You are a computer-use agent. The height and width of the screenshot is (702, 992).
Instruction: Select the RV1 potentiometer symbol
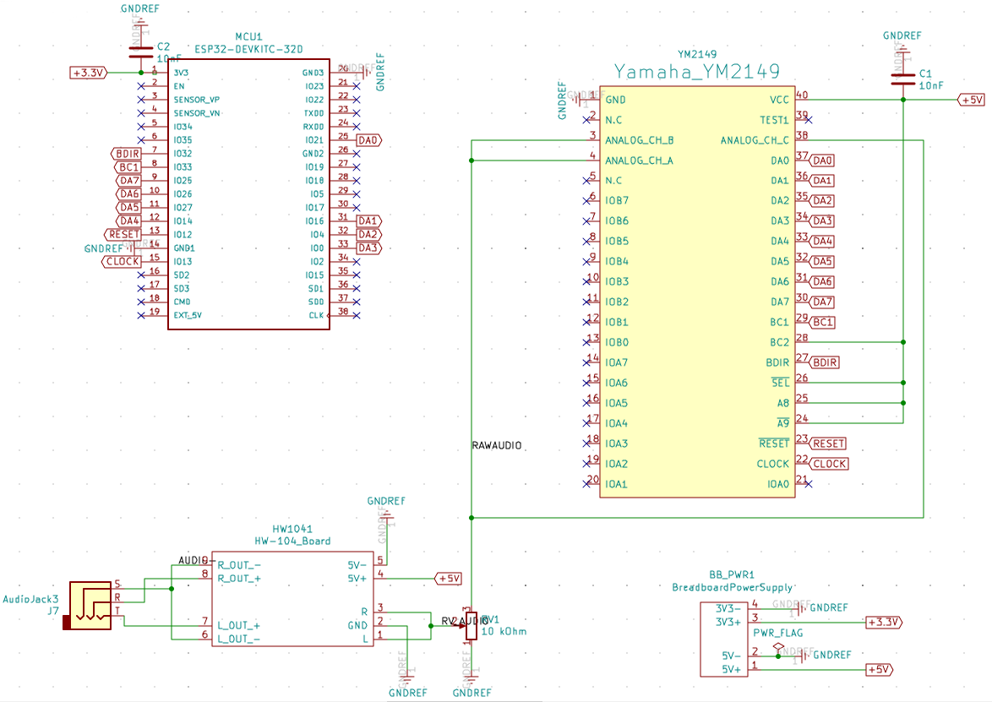[471, 625]
